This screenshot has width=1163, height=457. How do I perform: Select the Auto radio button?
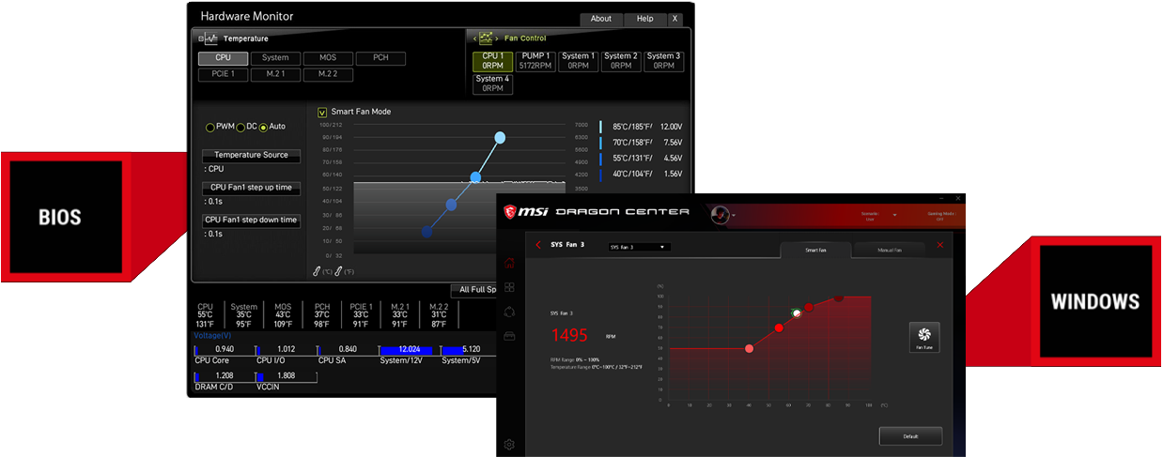click(x=264, y=127)
